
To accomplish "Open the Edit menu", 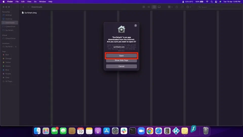I will pyautogui.click(x=23, y=2).
